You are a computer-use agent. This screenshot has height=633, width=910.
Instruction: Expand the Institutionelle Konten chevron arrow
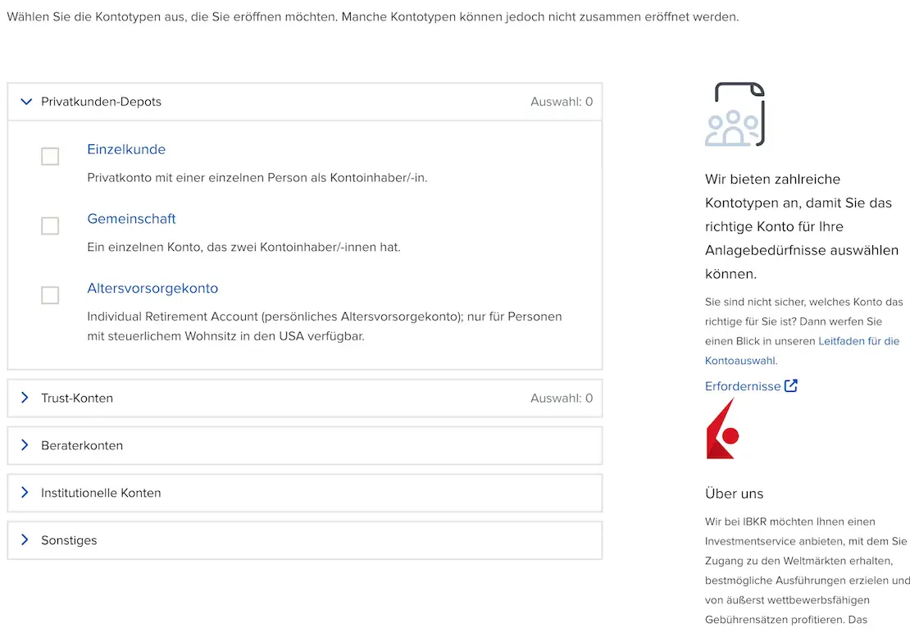tap(25, 493)
